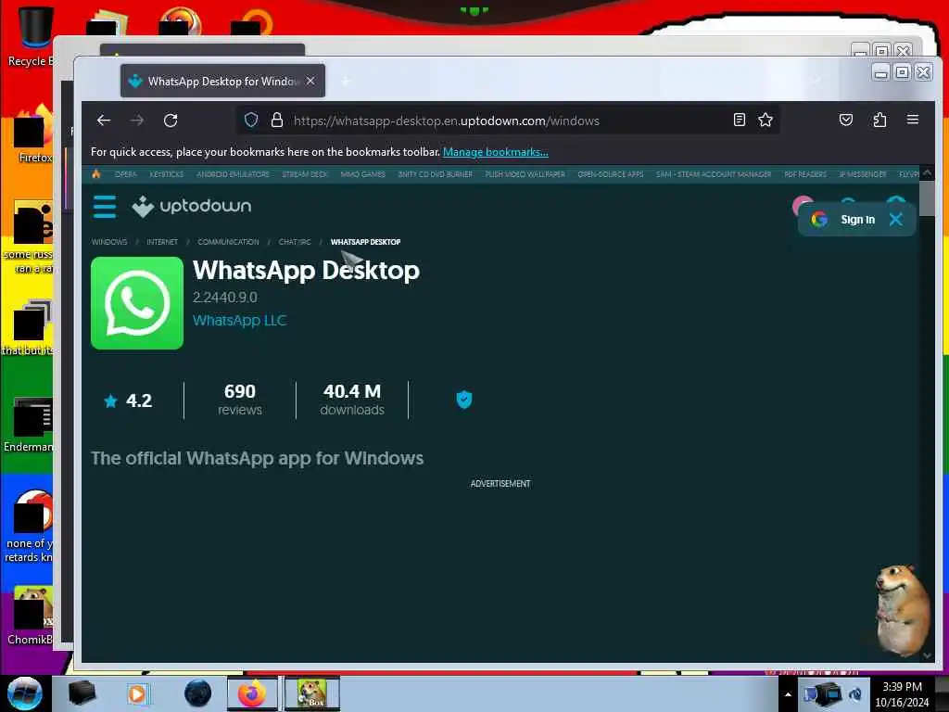Viewport: 949px width, 712px height.
Task: Open the media player taskbar icon
Action: point(137,693)
